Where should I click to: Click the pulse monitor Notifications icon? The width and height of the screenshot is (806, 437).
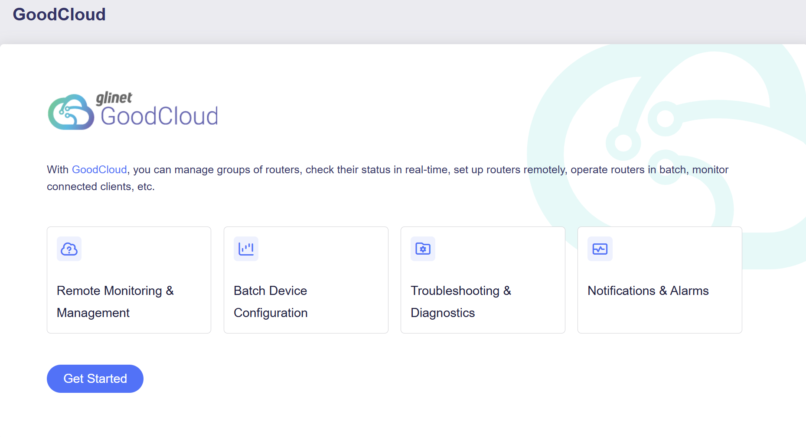600,249
